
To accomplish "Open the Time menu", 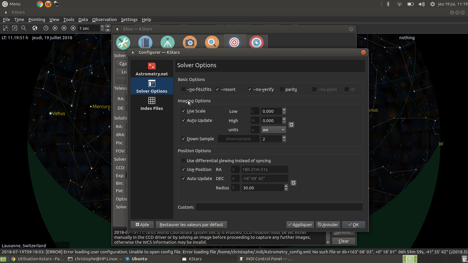I will [x=19, y=19].
